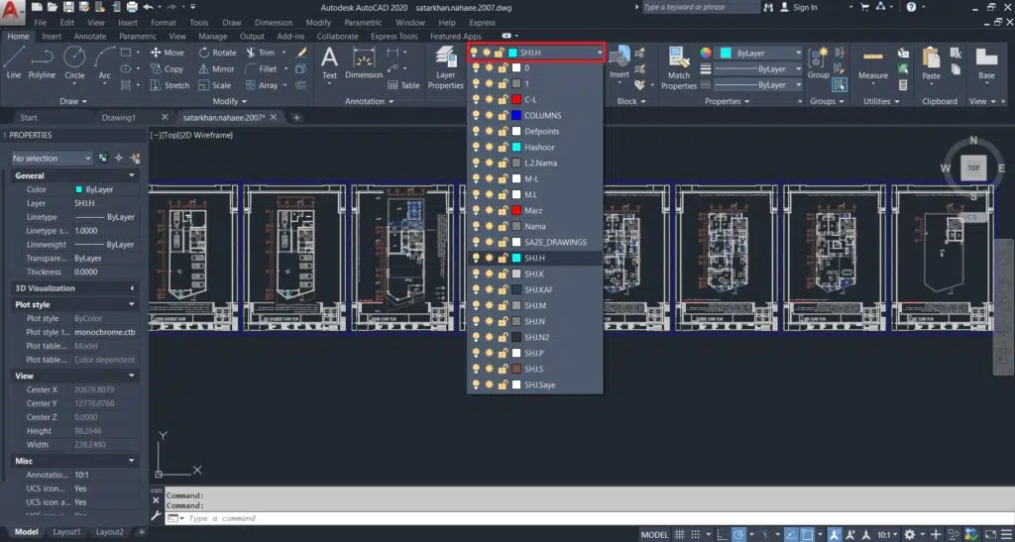Click the Text annotation tool
Image resolution: width=1015 pixels, height=542 pixels.
click(329, 59)
